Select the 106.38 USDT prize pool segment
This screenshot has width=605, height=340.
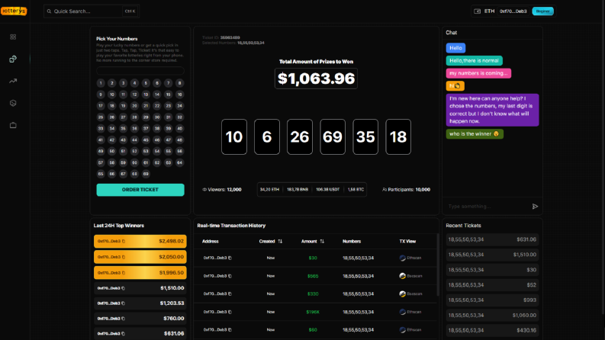[327, 190]
